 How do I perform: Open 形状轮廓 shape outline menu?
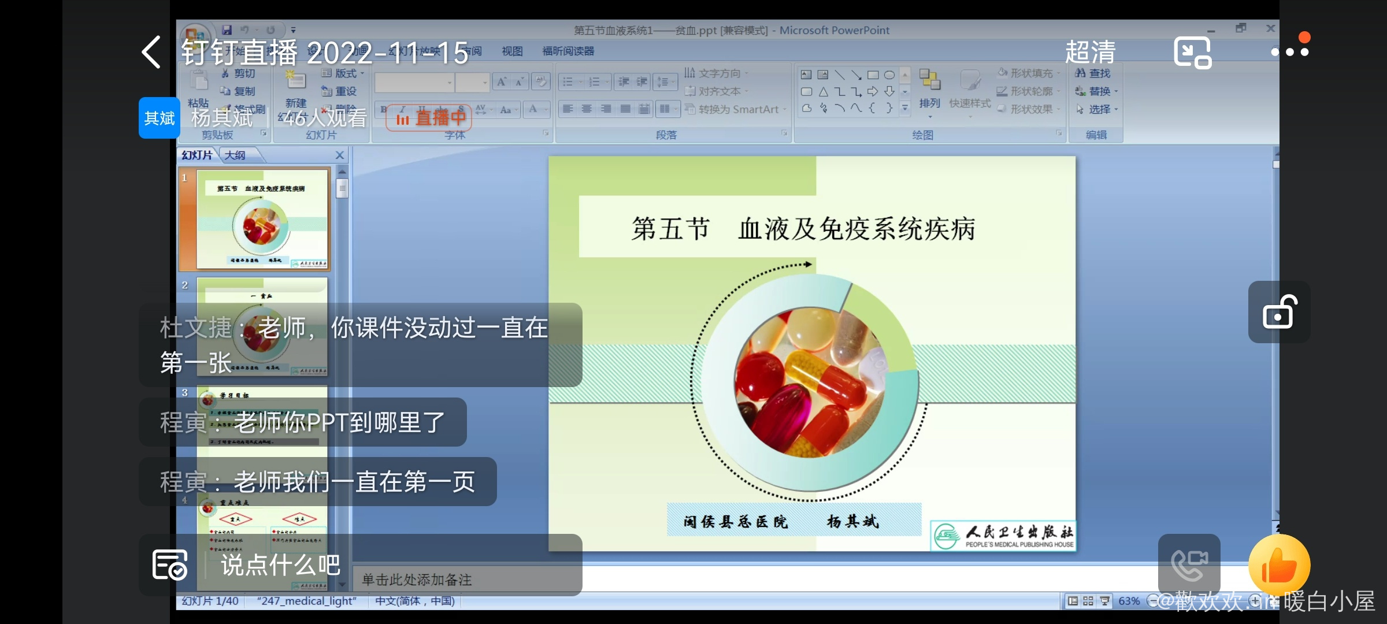tap(1030, 91)
